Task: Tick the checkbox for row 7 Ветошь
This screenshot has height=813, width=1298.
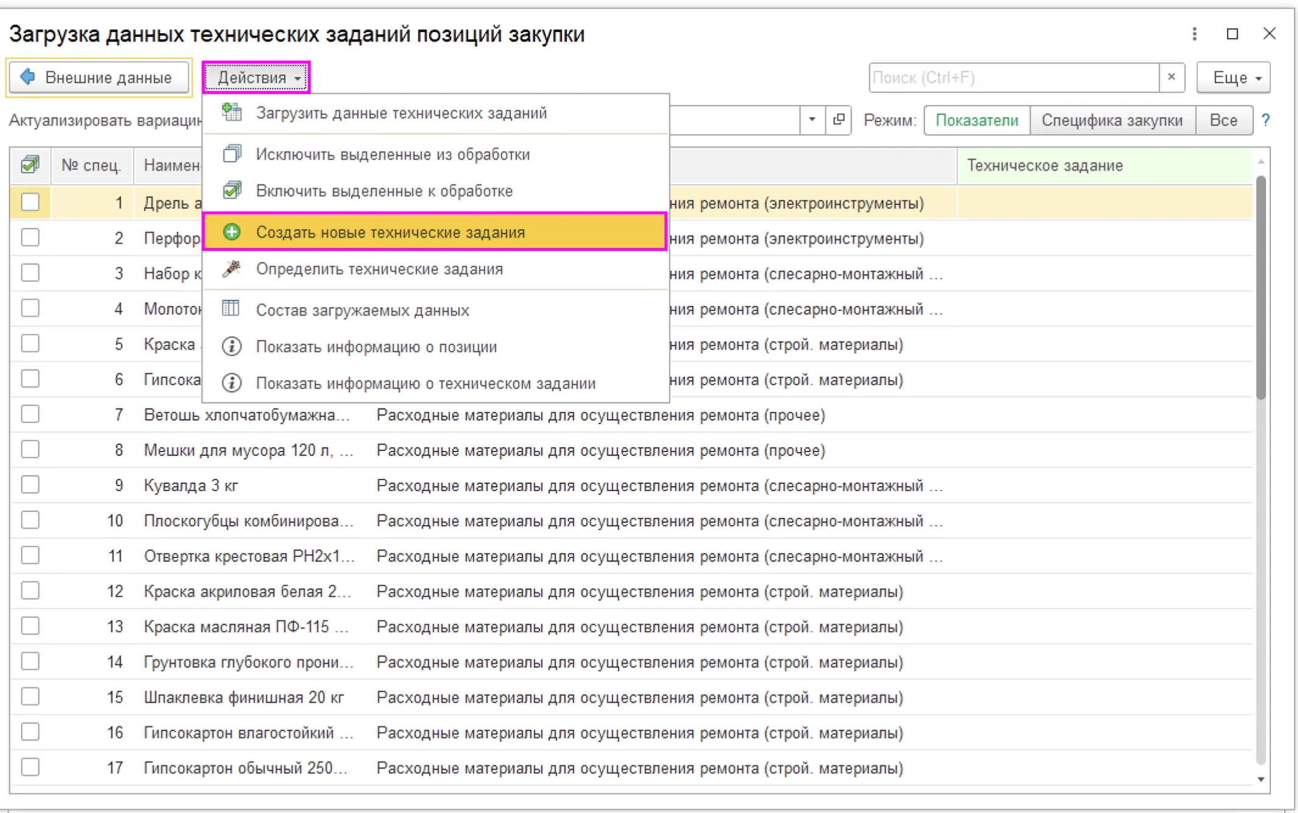Action: (x=30, y=414)
